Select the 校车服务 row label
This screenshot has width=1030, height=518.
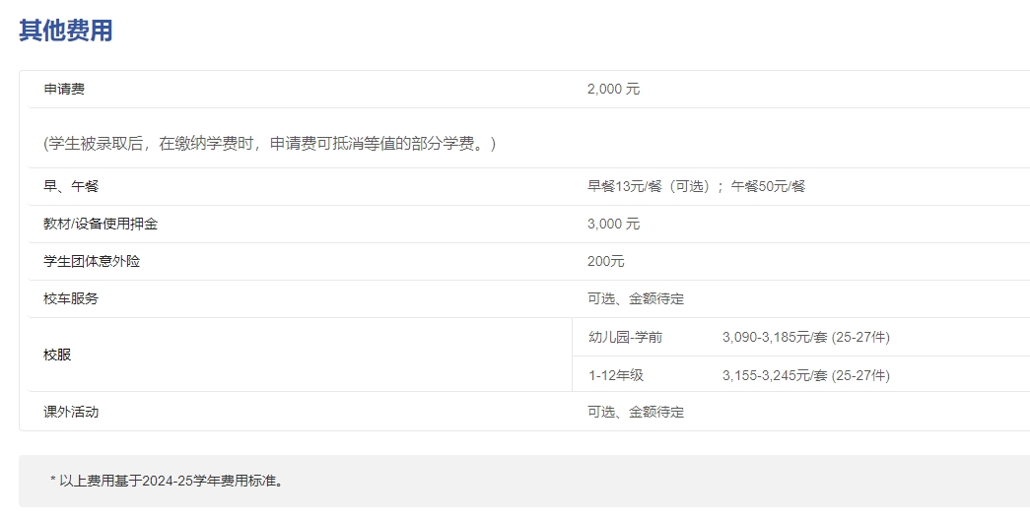(71, 298)
